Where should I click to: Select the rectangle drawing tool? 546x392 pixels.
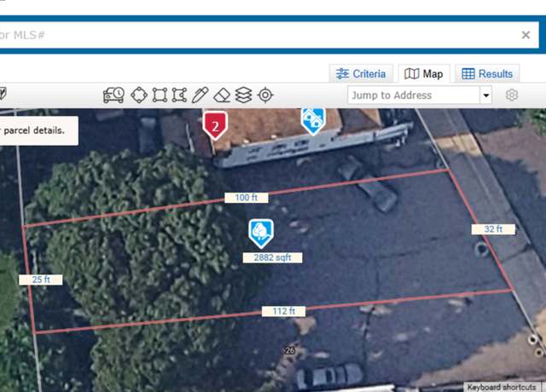coord(160,95)
